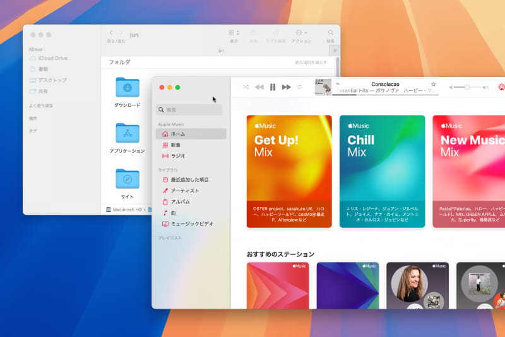The height and width of the screenshot is (337, 505).
Task: Expand 場所 section in Finder sidebar
Action: [x=33, y=119]
